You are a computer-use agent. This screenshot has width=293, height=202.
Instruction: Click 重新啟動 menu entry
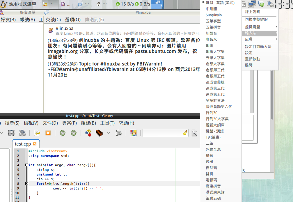pyautogui.click(x=253, y=59)
